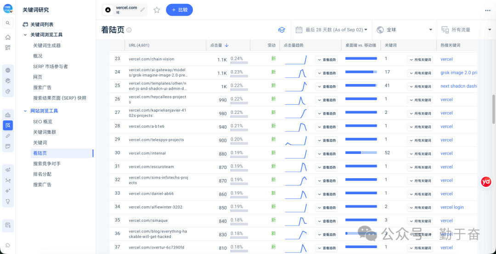496x254 pixels.
Task: Open 查看趋势 for vercel.com/chain-vision row
Action: coord(326,60)
